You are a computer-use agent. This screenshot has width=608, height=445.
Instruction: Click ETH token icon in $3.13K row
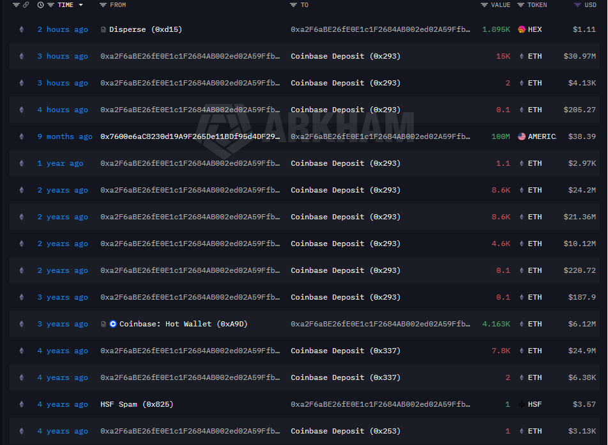(522, 431)
